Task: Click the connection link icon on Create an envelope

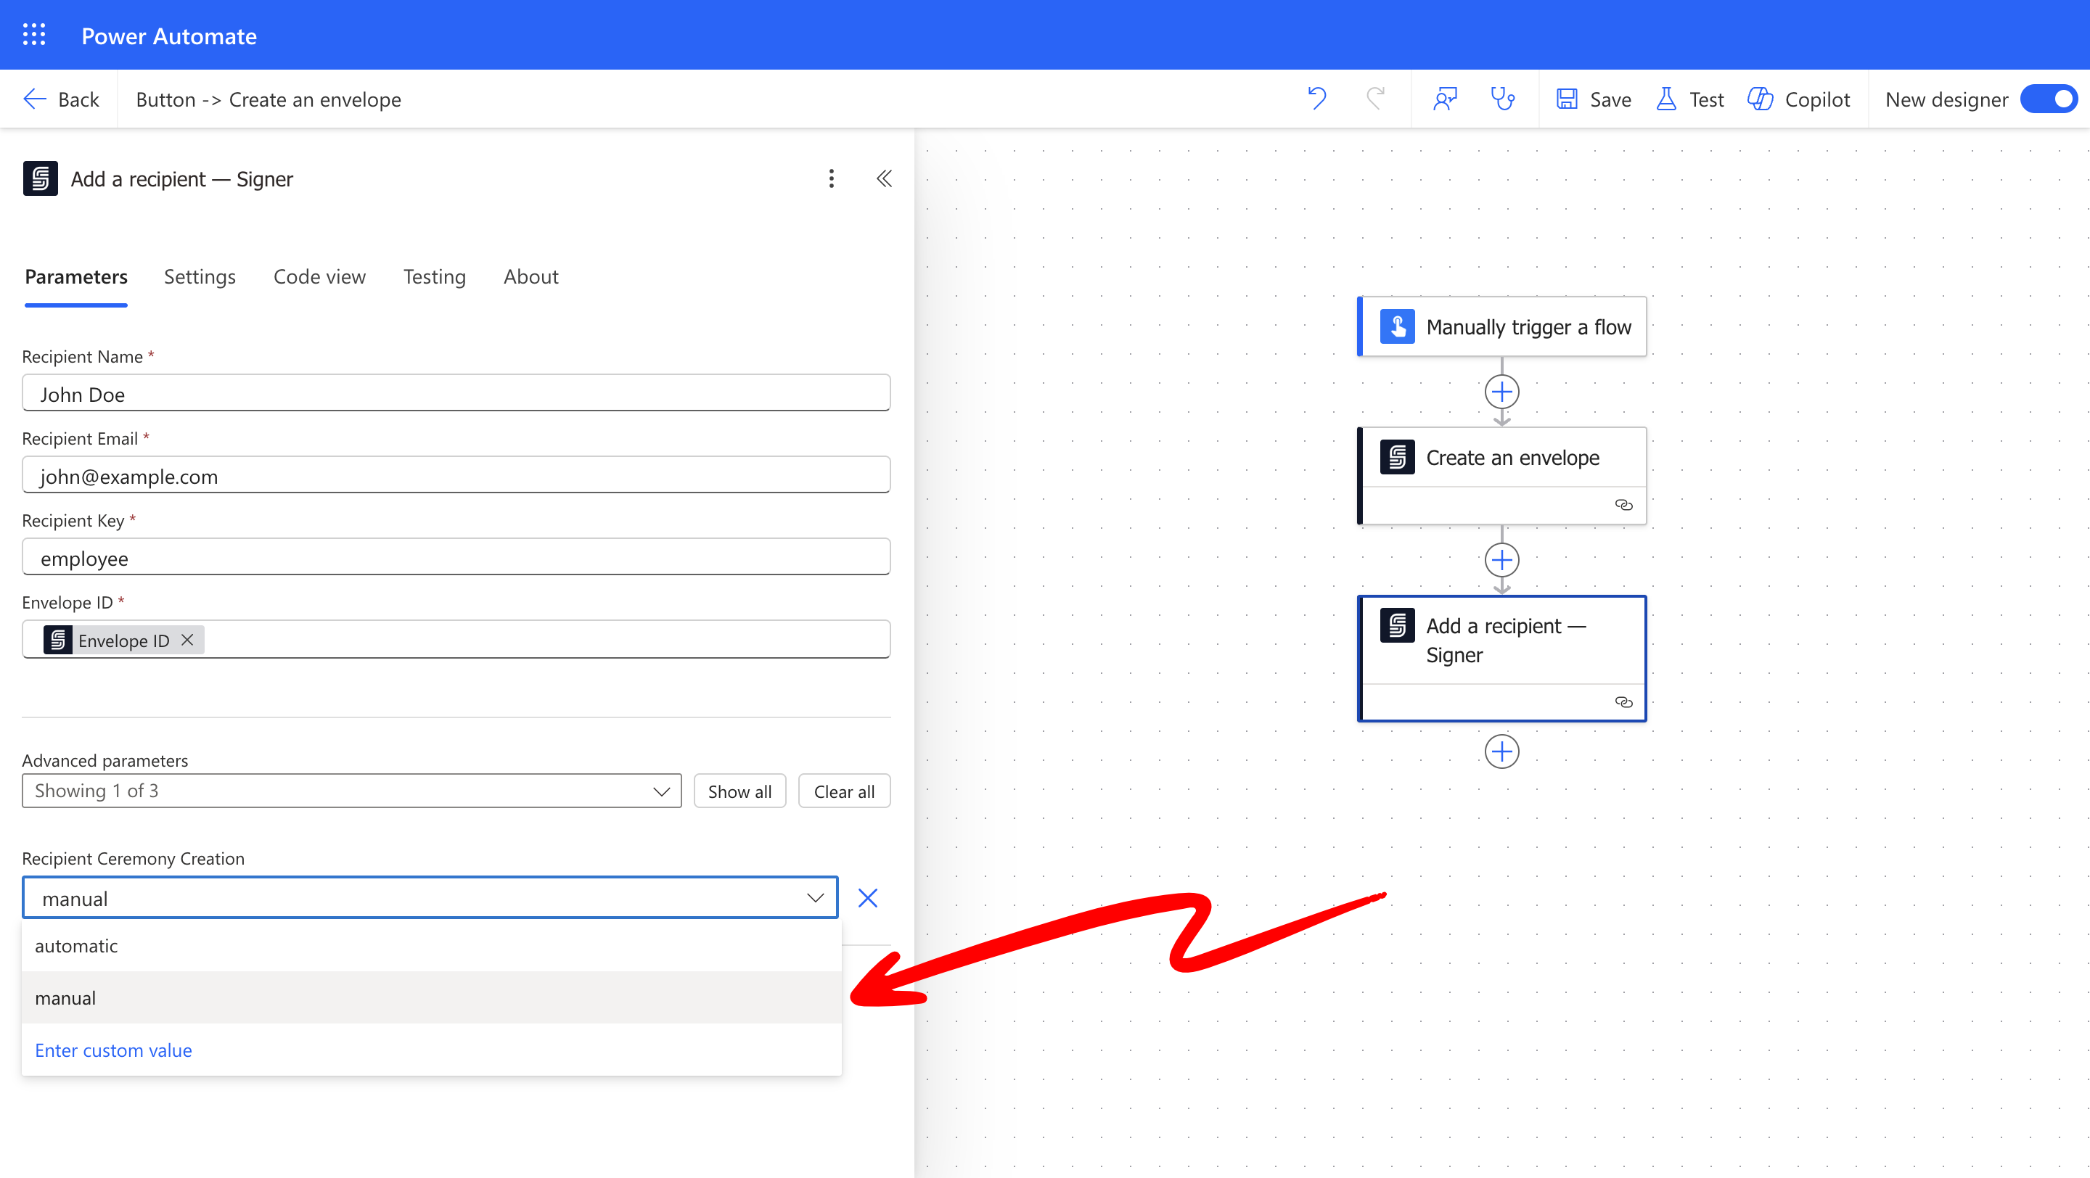Action: 1623,505
